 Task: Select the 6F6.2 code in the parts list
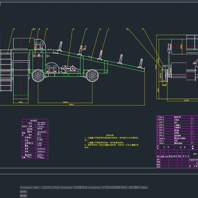(x=162, y=135)
